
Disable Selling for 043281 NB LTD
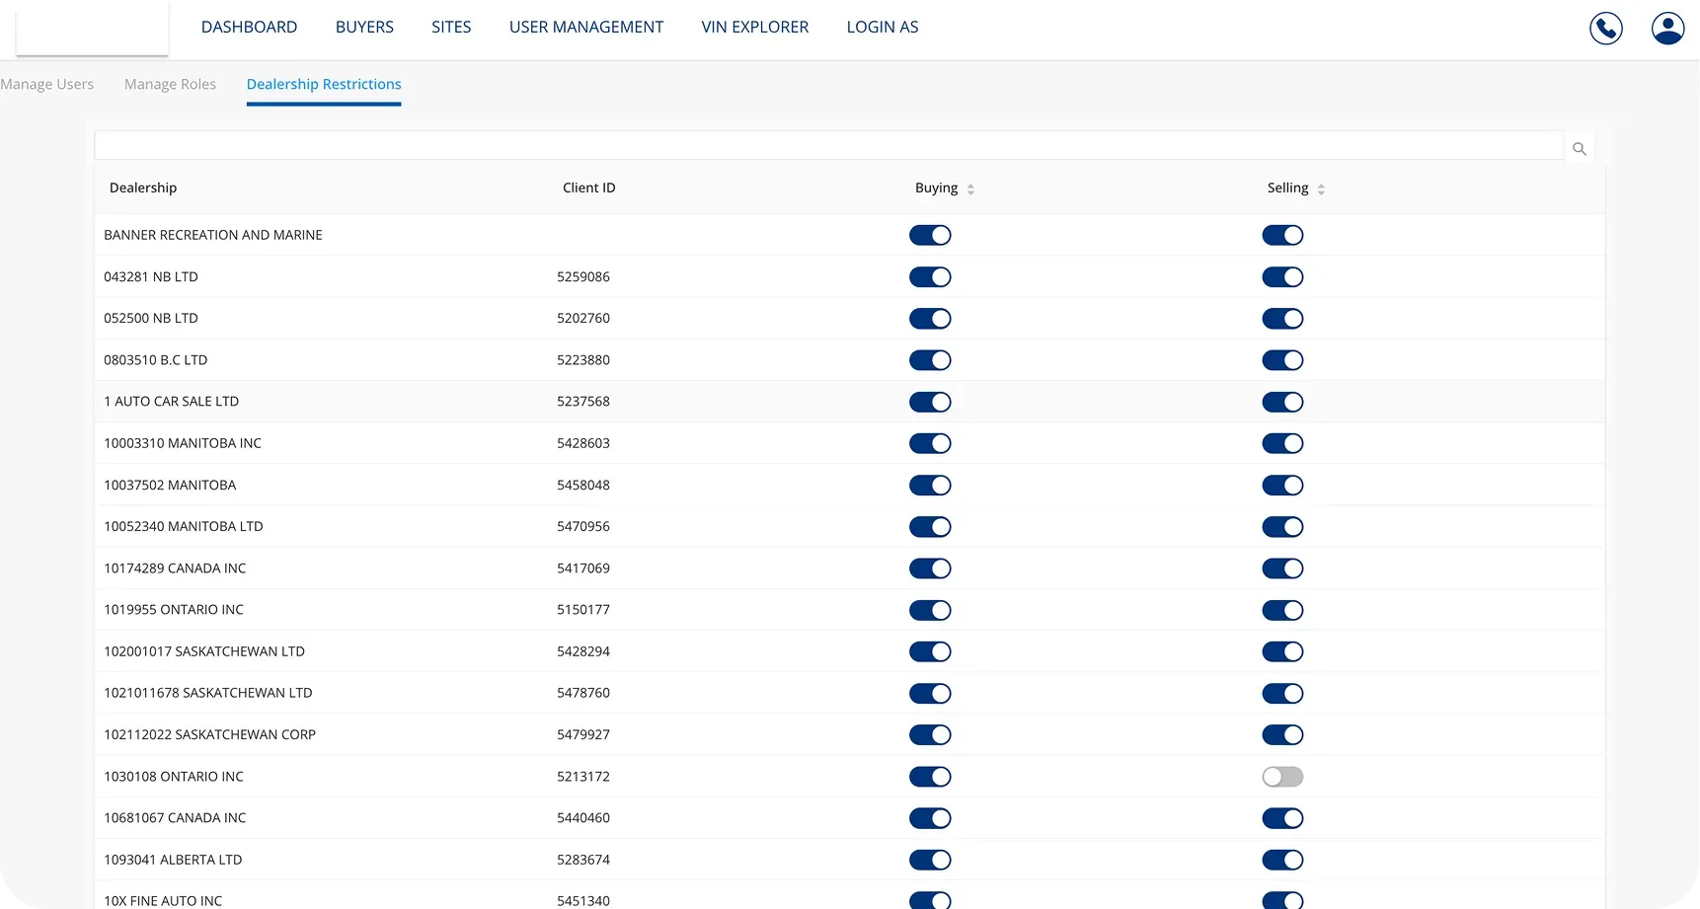(1282, 277)
